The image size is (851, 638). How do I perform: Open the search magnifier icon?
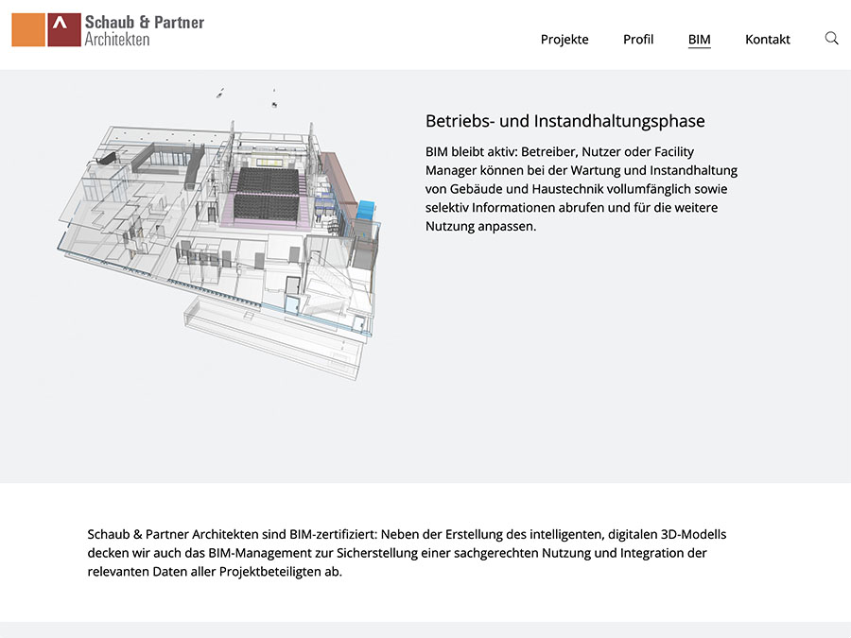tap(831, 39)
